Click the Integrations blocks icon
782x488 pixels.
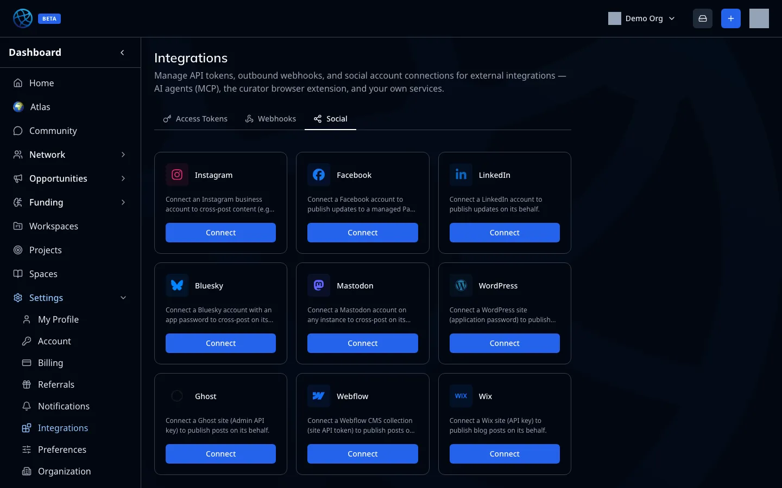pyautogui.click(x=27, y=428)
